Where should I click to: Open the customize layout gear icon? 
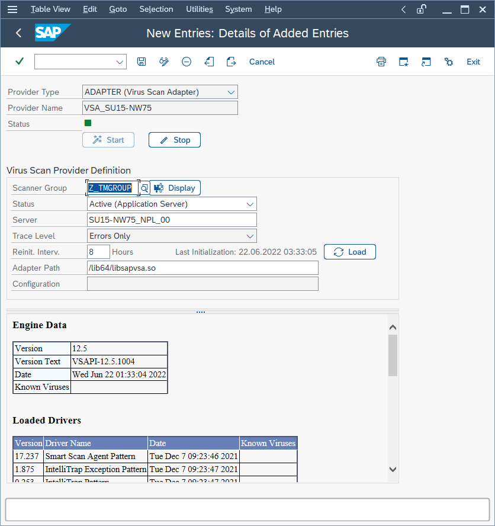pyautogui.click(x=448, y=62)
